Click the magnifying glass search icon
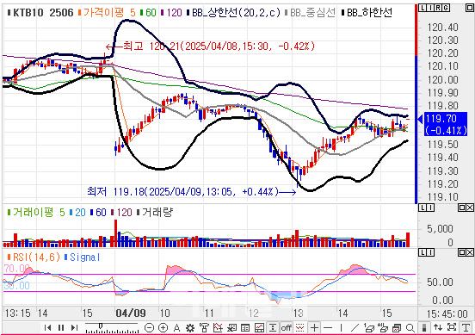 click(x=410, y=328)
